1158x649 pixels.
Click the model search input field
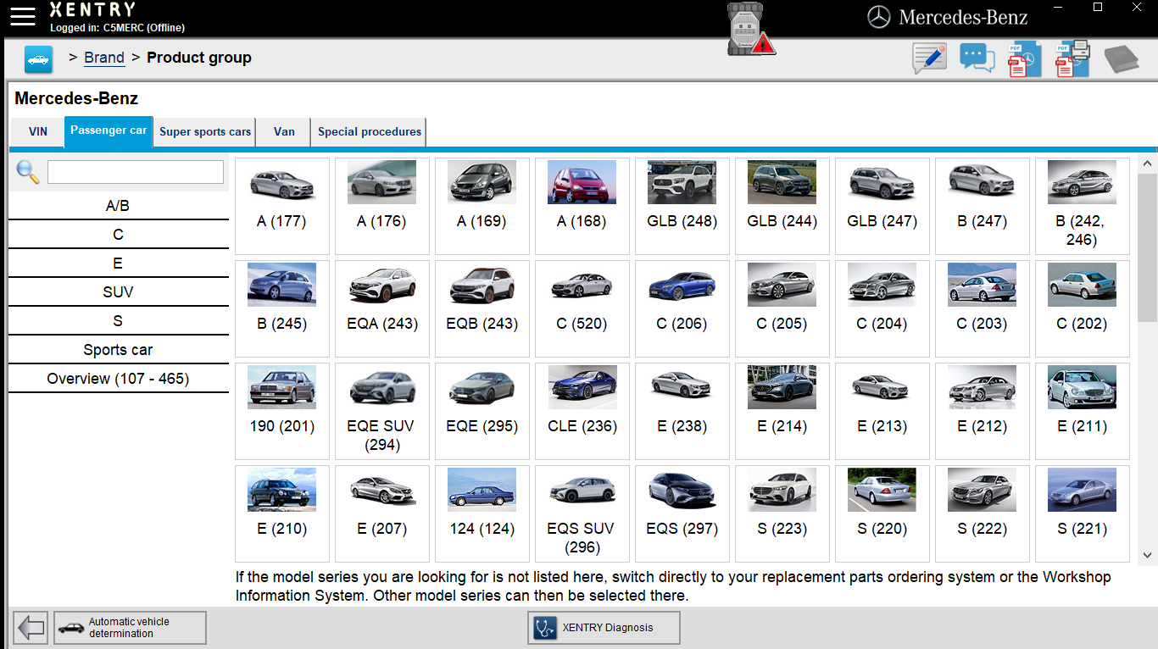136,172
